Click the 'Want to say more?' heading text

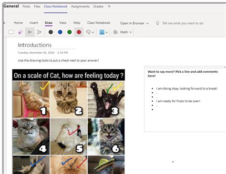pos(183,74)
